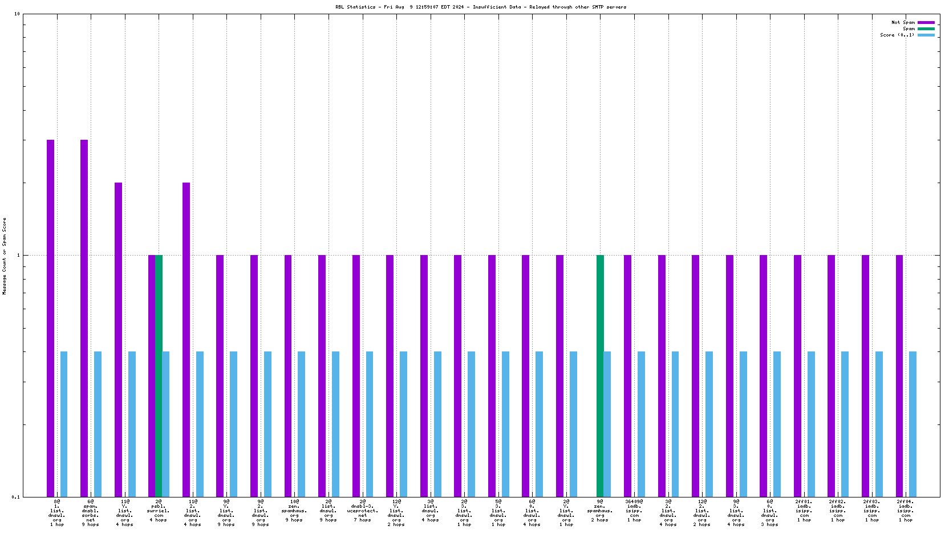Click the purple Not Spam legend swatch
949x534 pixels.
pos(926,23)
